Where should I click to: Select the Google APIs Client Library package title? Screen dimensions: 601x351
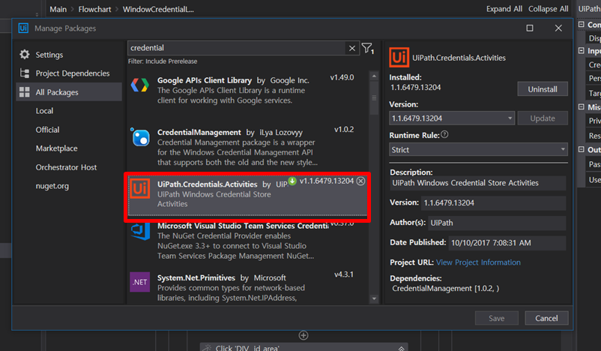tap(205, 80)
